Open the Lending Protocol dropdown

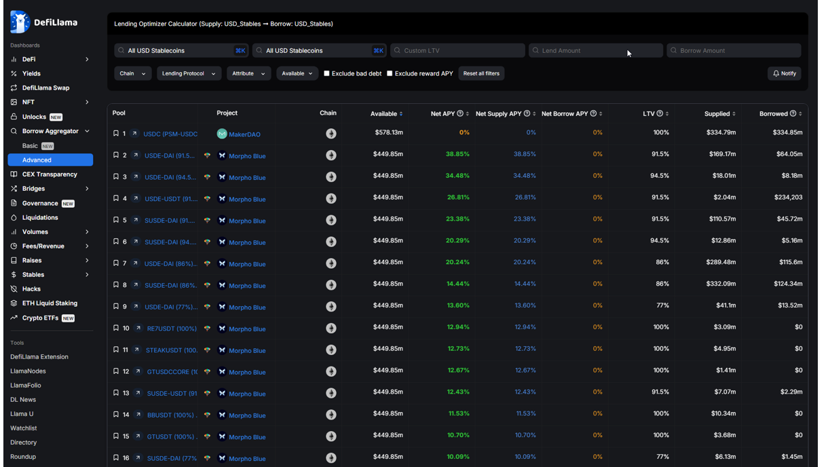(x=189, y=73)
